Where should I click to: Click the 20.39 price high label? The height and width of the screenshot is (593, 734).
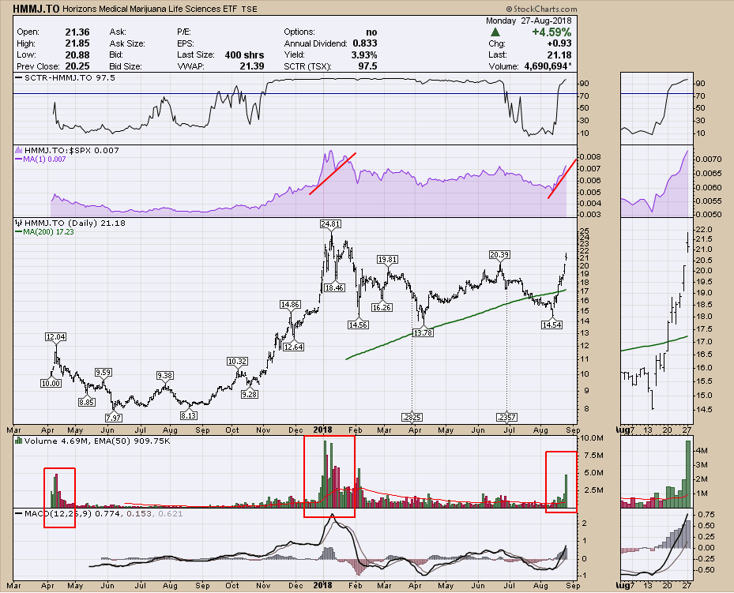tap(500, 254)
